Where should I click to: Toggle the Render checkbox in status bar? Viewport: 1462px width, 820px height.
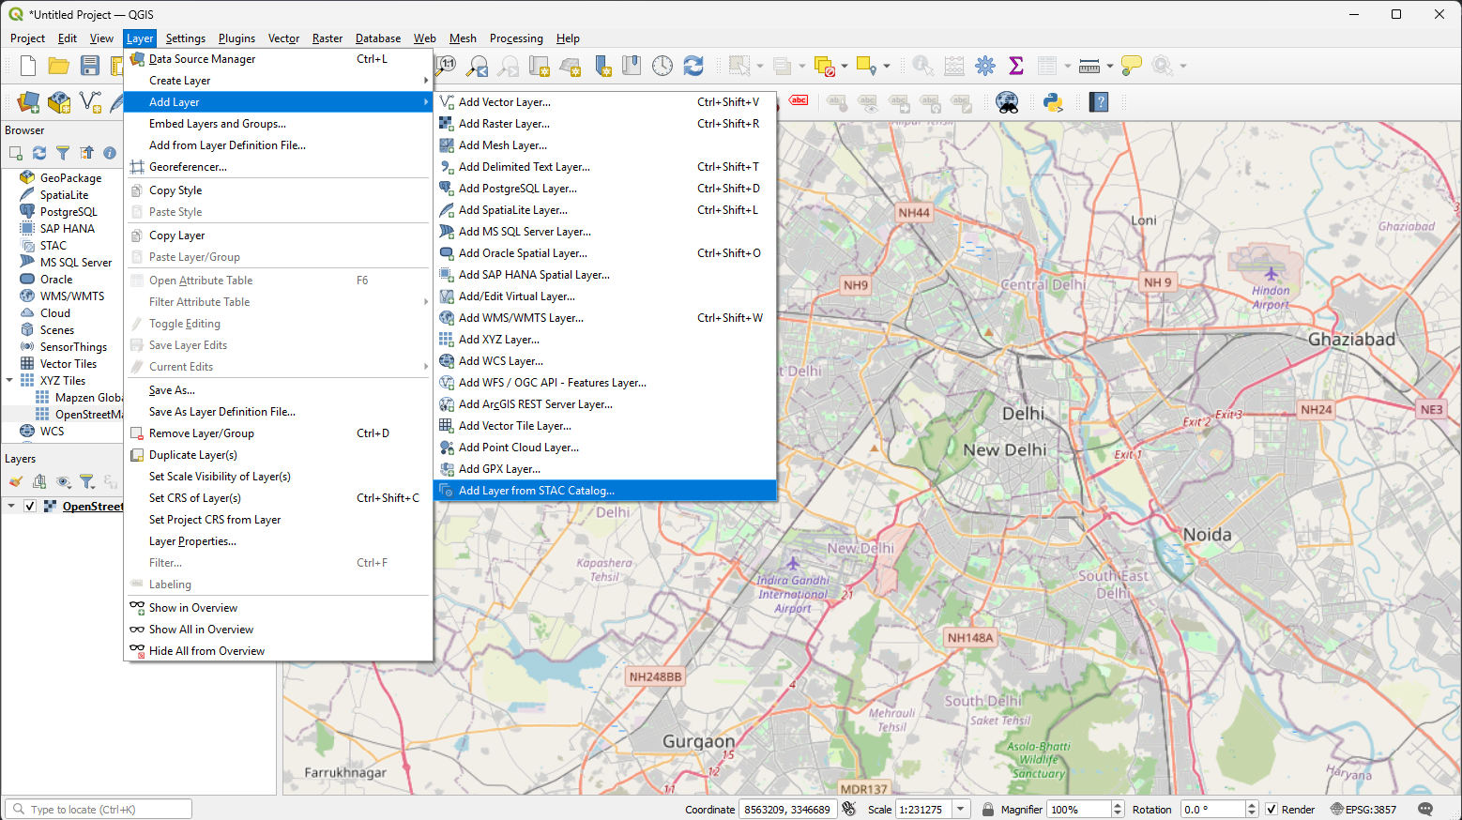pyautogui.click(x=1272, y=810)
